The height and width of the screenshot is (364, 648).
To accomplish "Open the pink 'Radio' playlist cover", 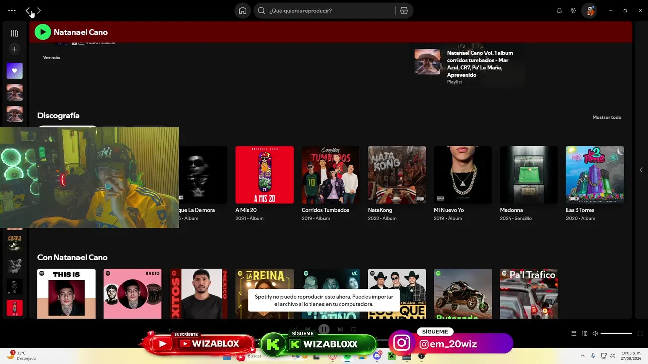I will (133, 294).
